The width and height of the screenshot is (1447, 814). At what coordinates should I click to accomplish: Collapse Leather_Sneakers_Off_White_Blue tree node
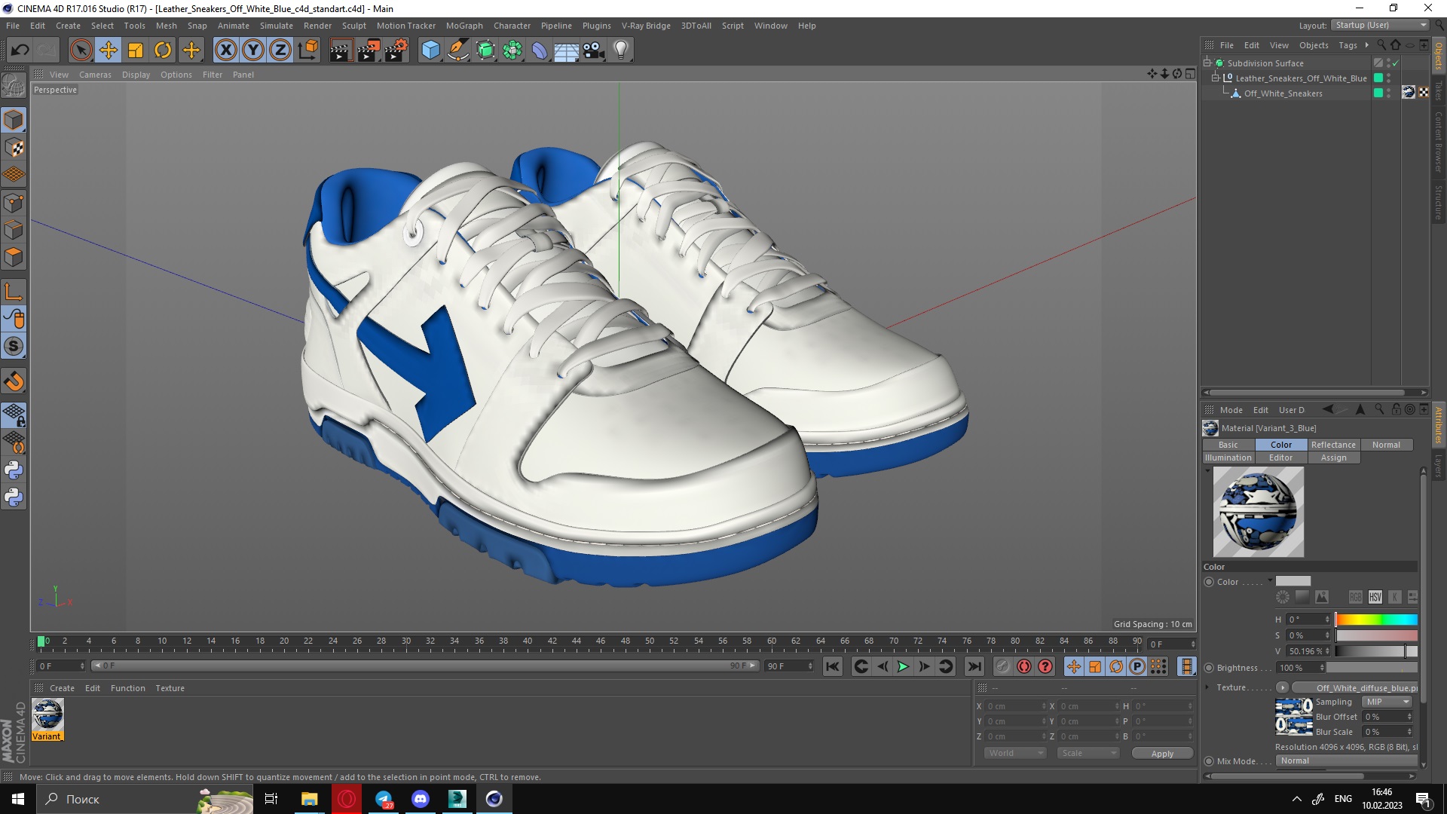pos(1215,78)
